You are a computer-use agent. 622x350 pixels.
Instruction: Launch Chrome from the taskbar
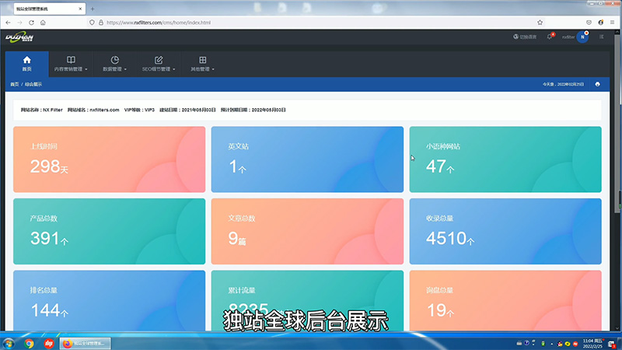(x=29, y=343)
